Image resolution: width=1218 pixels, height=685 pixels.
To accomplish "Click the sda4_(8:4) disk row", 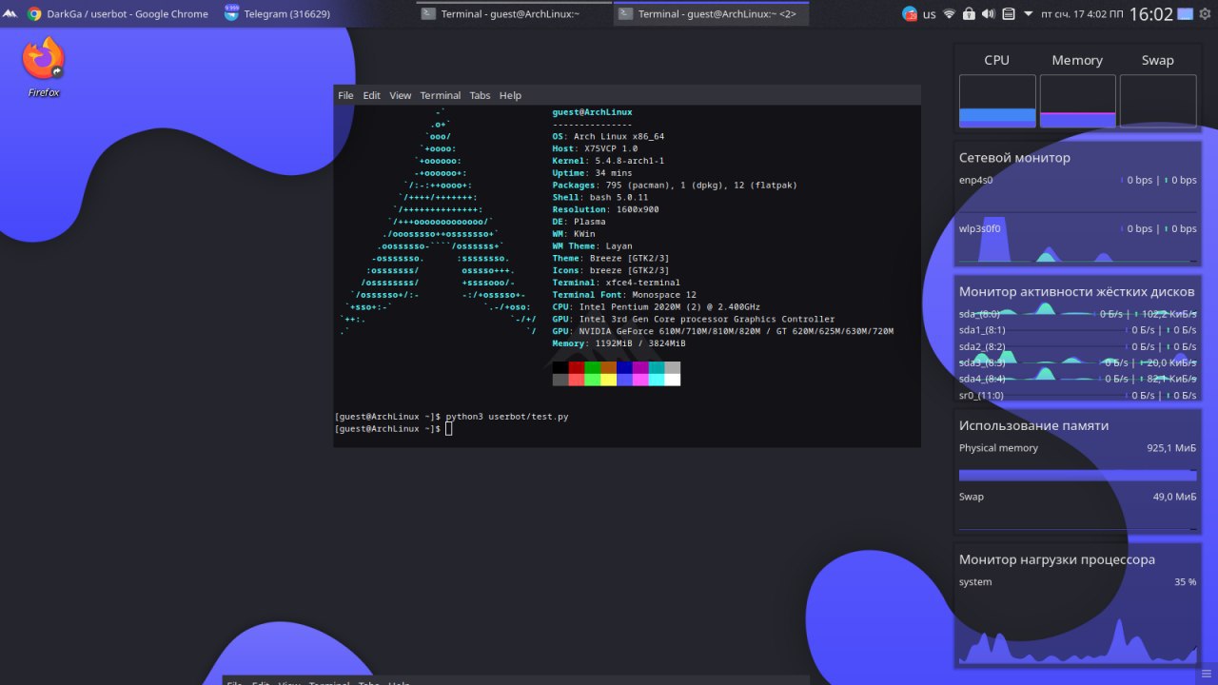I will click(x=1077, y=379).
